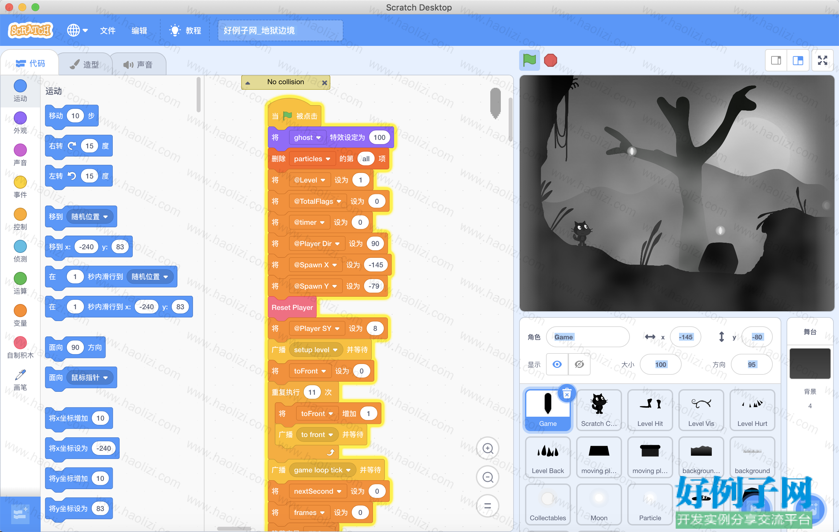Open the 编辑 menu
839x532 pixels.
(x=139, y=31)
